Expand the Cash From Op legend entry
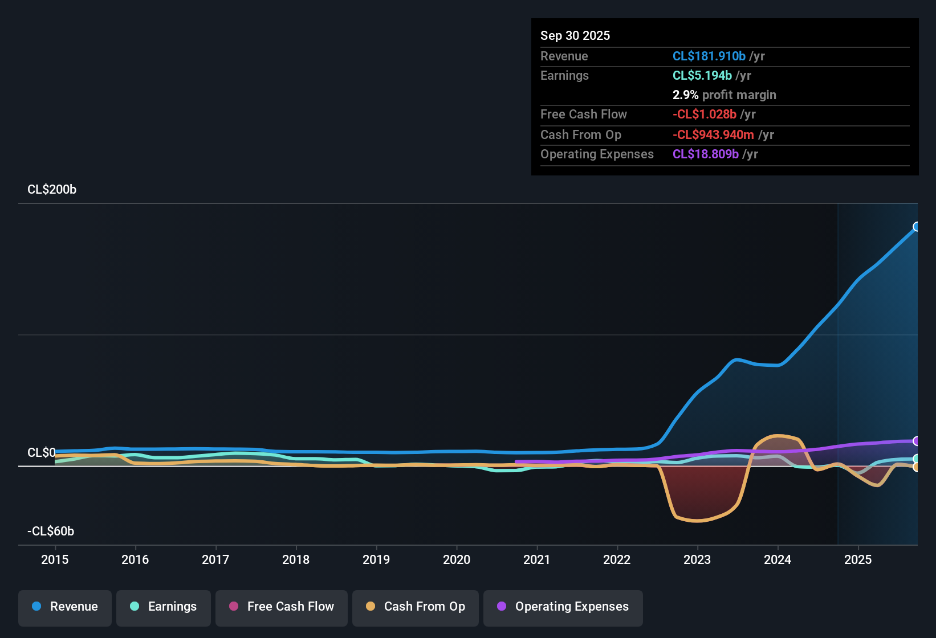 click(415, 608)
